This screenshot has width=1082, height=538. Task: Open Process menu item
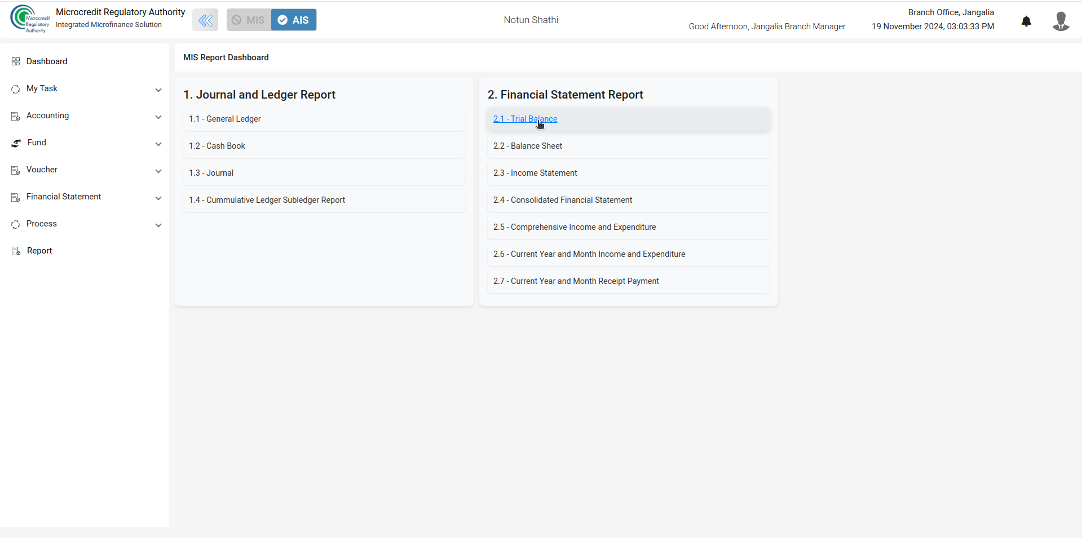point(42,224)
